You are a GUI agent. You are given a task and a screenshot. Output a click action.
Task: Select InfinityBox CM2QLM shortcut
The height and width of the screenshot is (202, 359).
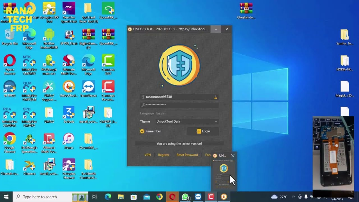(x=29, y=91)
